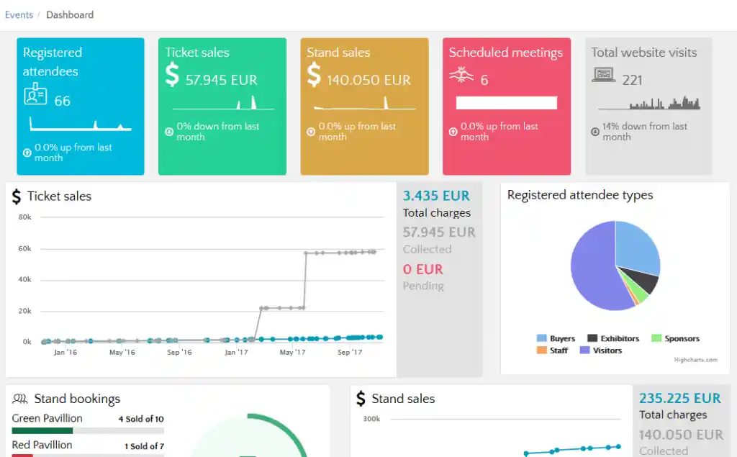Click the dollar icon in Ticket sales card
The height and width of the screenshot is (457, 737).
click(172, 75)
